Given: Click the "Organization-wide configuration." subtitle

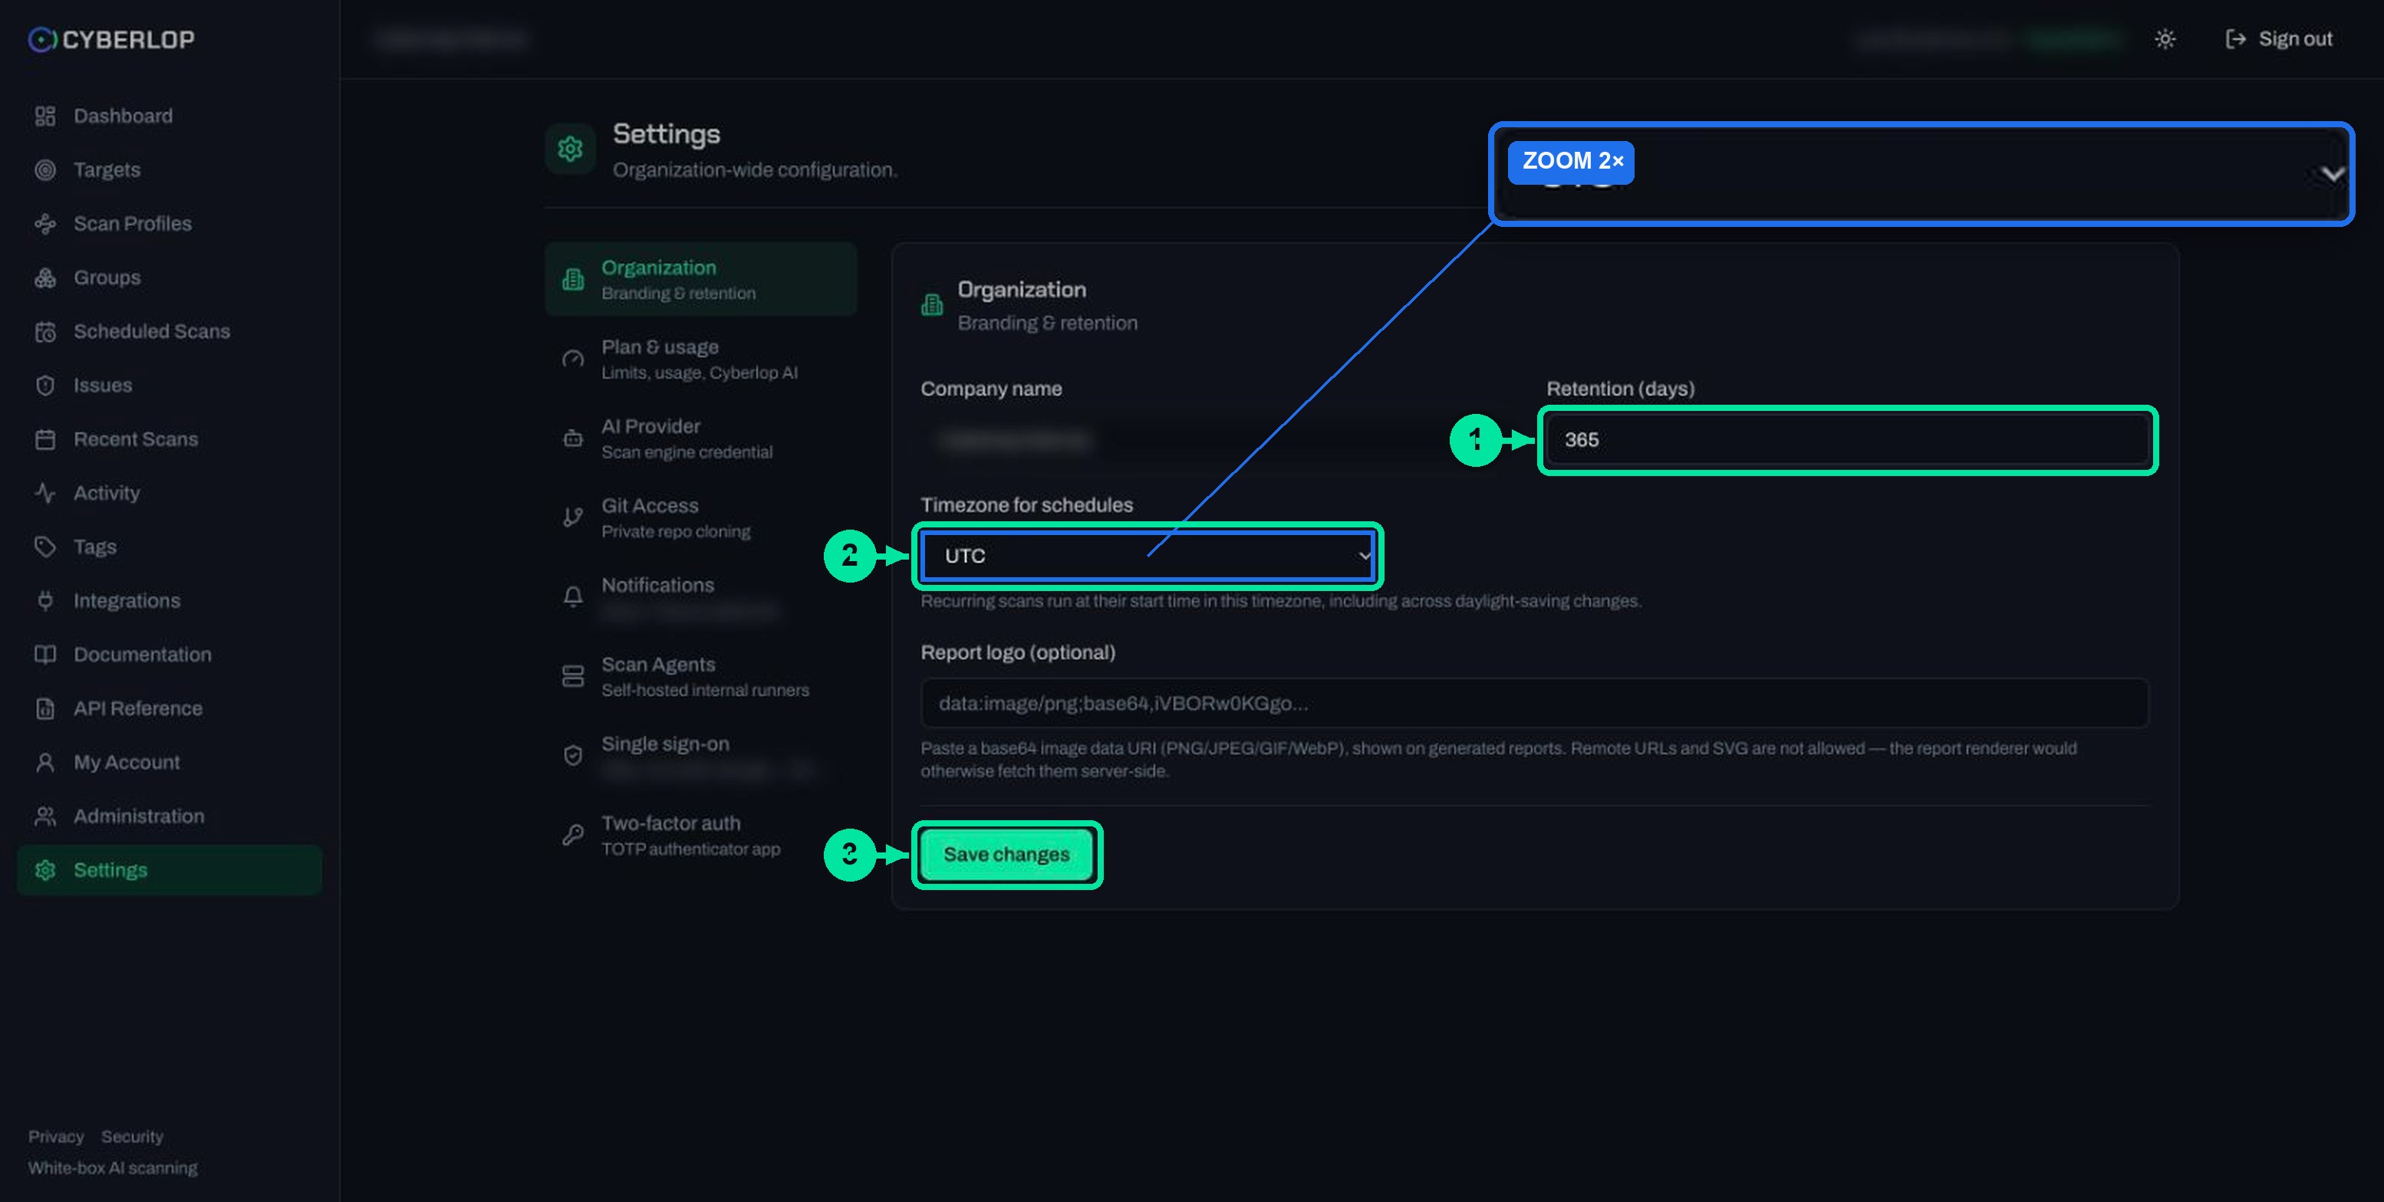Looking at the screenshot, I should (756, 170).
